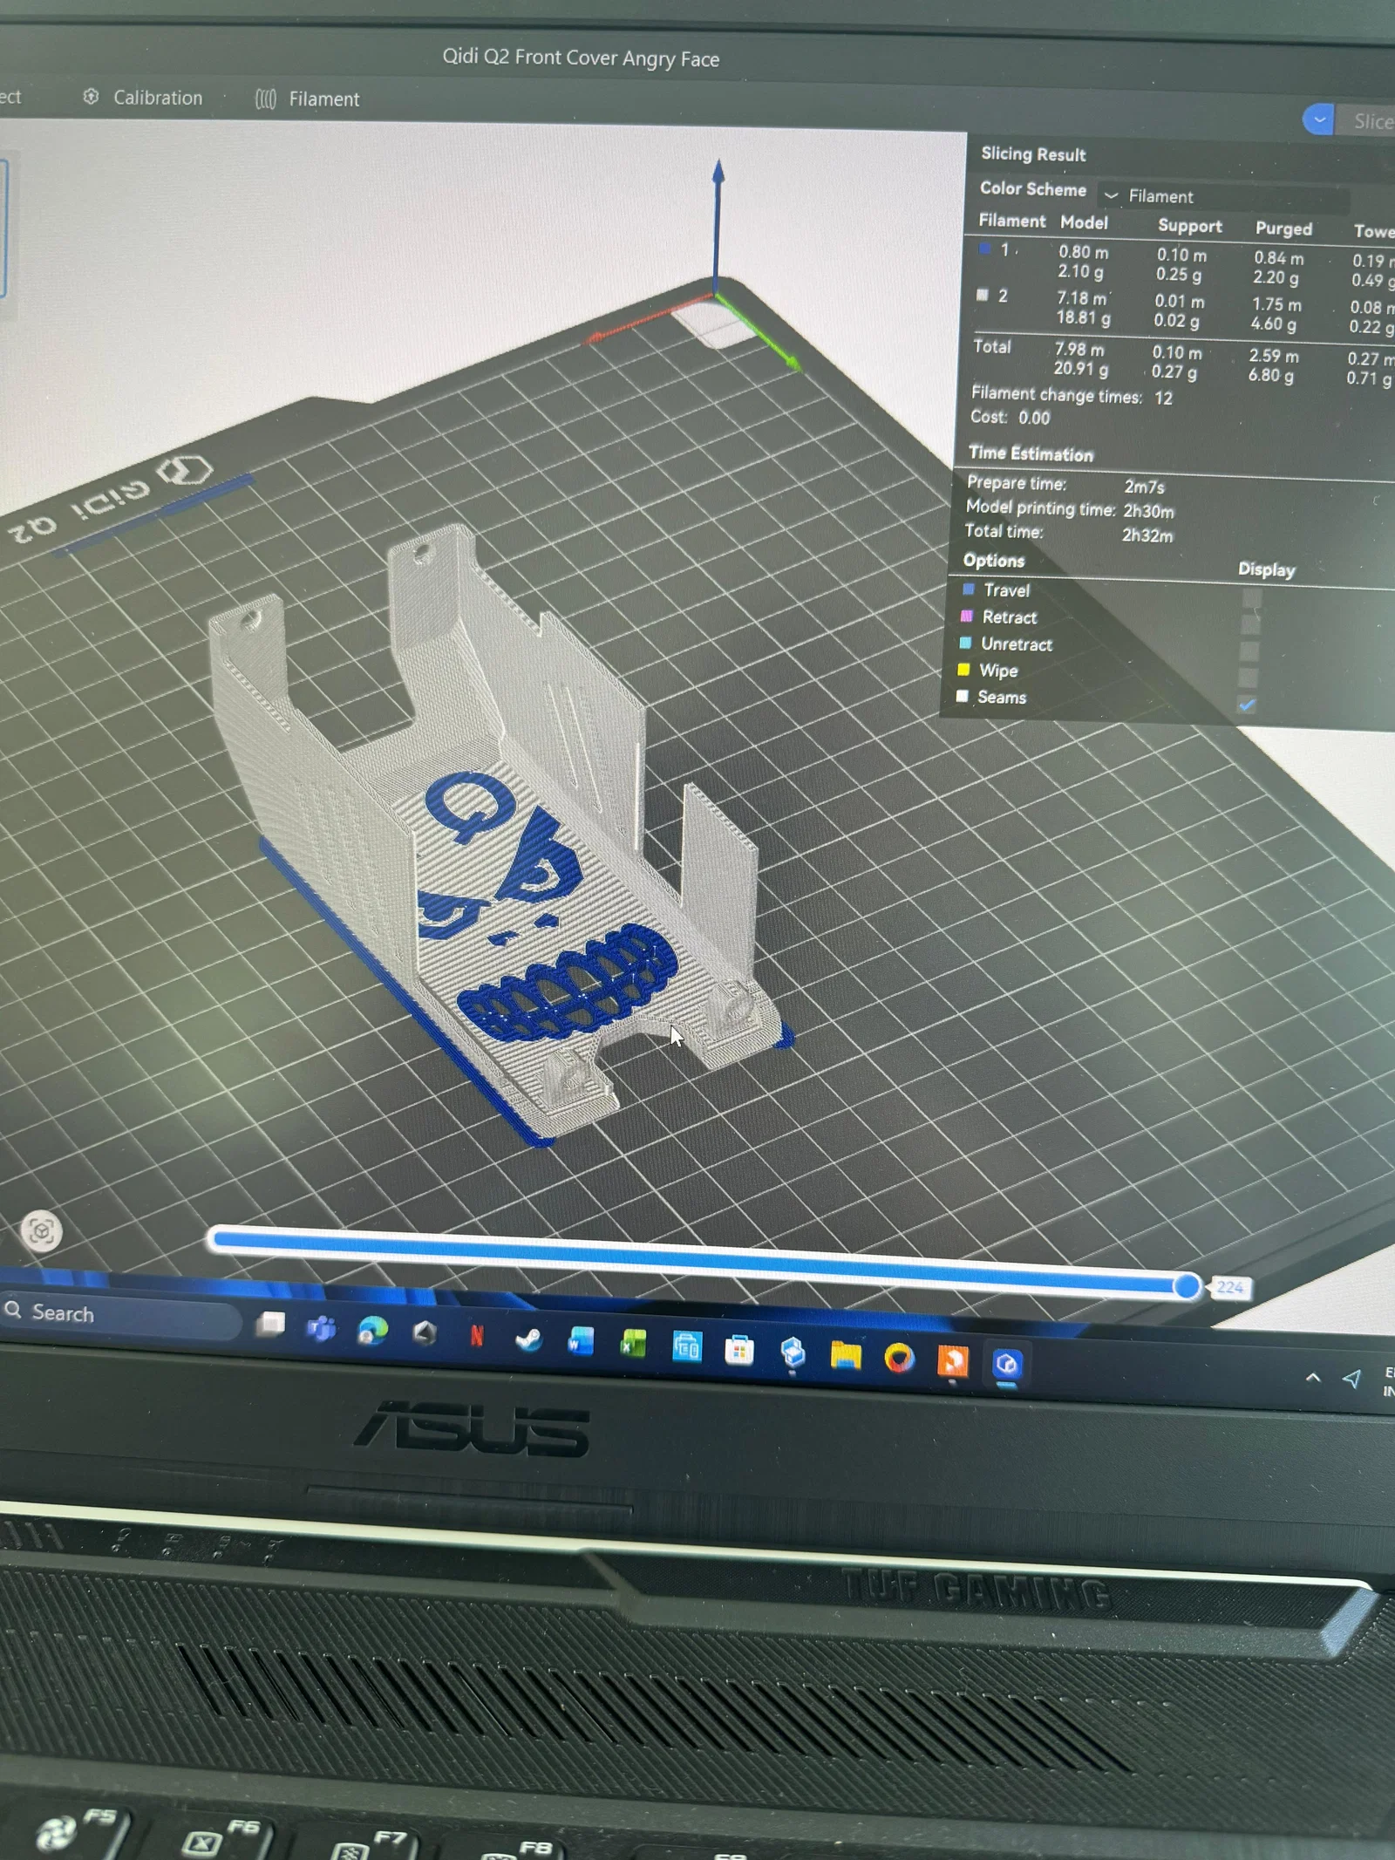Click the Cost 0.00 value
Viewport: 1395px width, 1860px height.
point(1034,418)
